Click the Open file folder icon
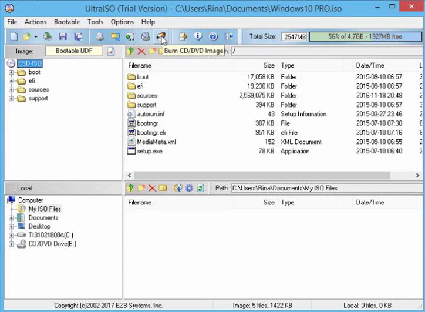The image size is (425, 312). (x=27, y=36)
